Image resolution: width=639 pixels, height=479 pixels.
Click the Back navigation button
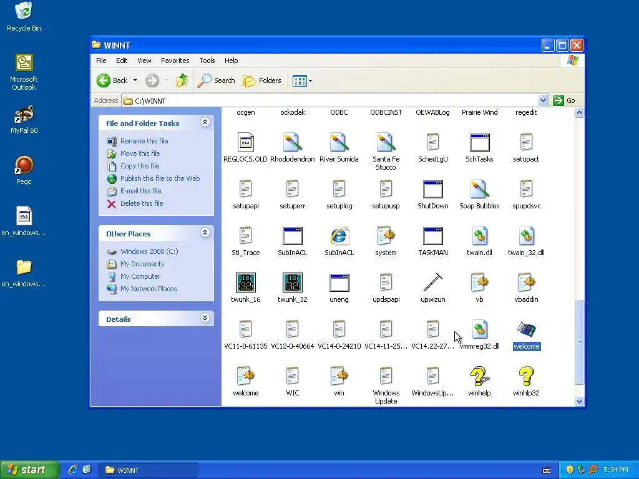112,80
